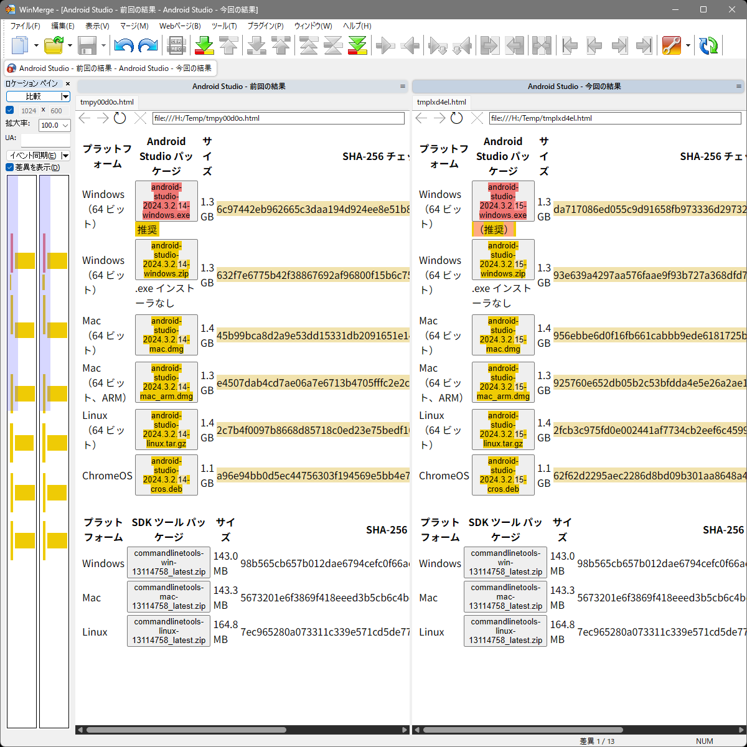Select the Android Studio comparison document tab

[x=111, y=68]
